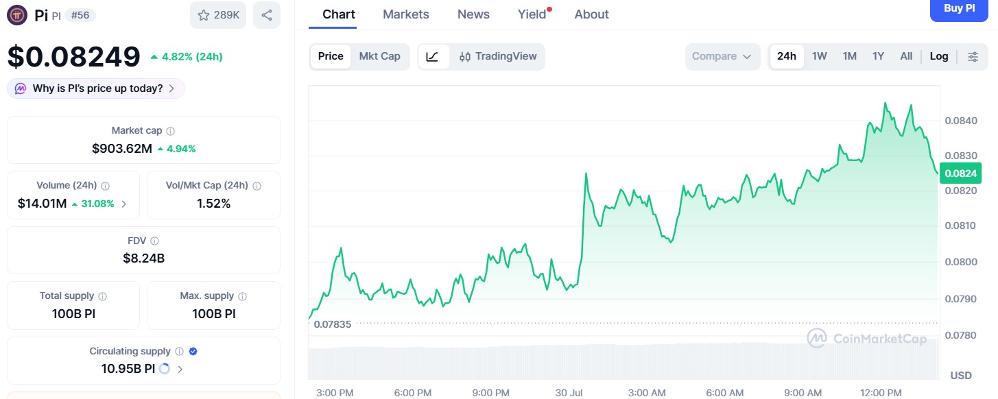Click the $903.62M market cap value

point(121,148)
